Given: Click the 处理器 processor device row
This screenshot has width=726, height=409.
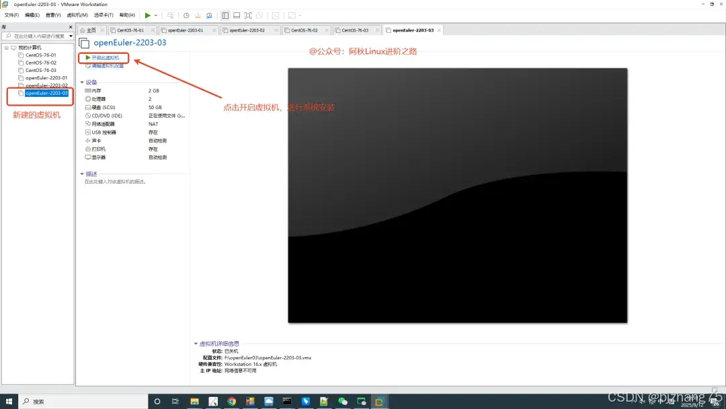Looking at the screenshot, I should (x=135, y=99).
